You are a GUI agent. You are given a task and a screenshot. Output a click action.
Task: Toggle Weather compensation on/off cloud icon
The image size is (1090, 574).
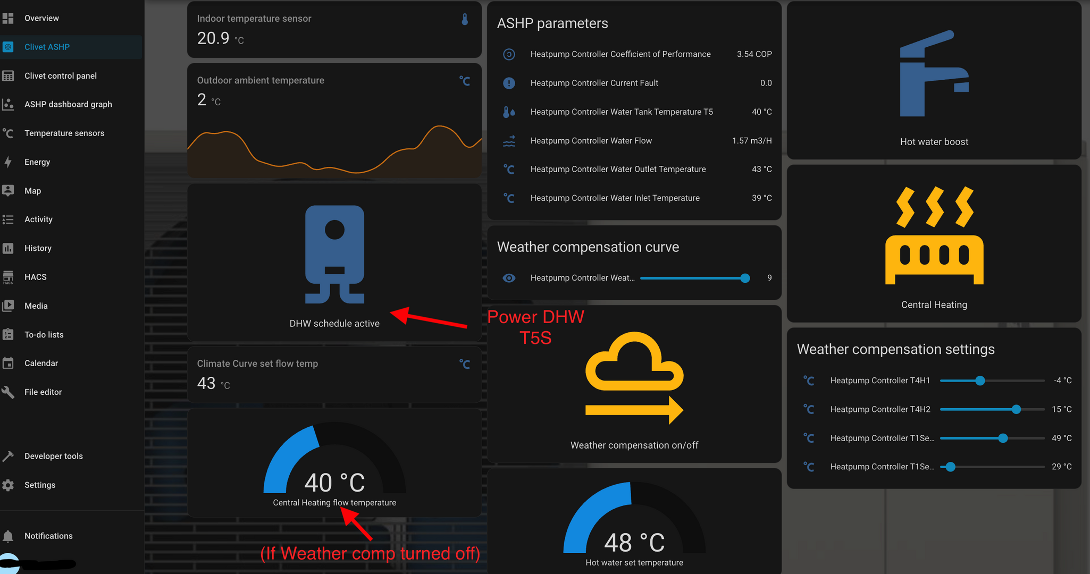(634, 377)
